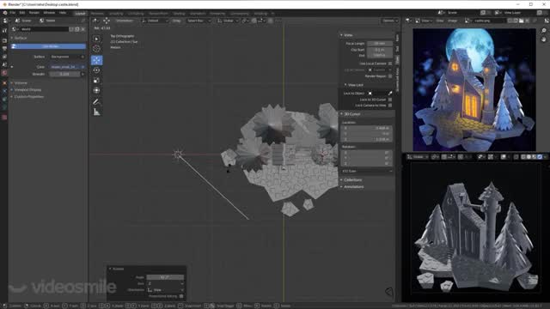Screen dimensions: 550x309
Task: Select the 3D Cursor tool
Action: [97, 49]
